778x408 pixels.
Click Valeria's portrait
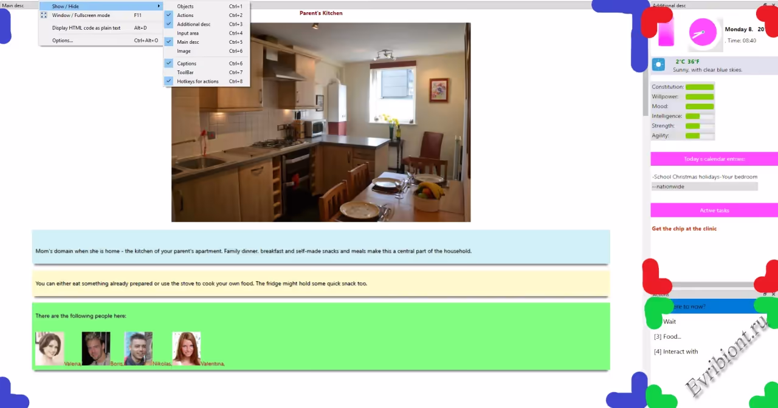49,348
